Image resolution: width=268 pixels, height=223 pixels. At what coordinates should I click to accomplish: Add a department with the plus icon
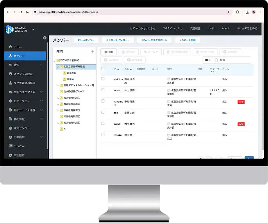[x=93, y=52]
